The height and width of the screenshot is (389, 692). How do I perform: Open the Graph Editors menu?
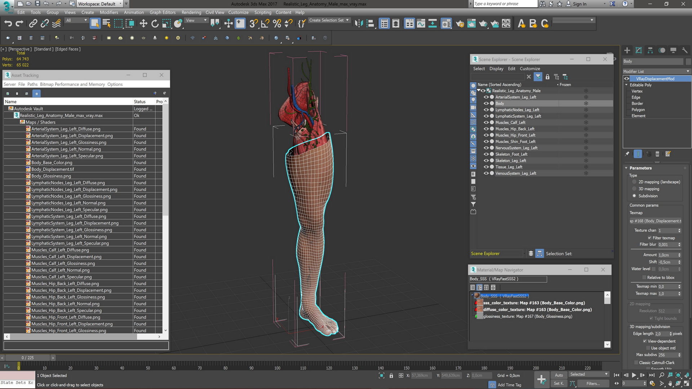pos(163,12)
